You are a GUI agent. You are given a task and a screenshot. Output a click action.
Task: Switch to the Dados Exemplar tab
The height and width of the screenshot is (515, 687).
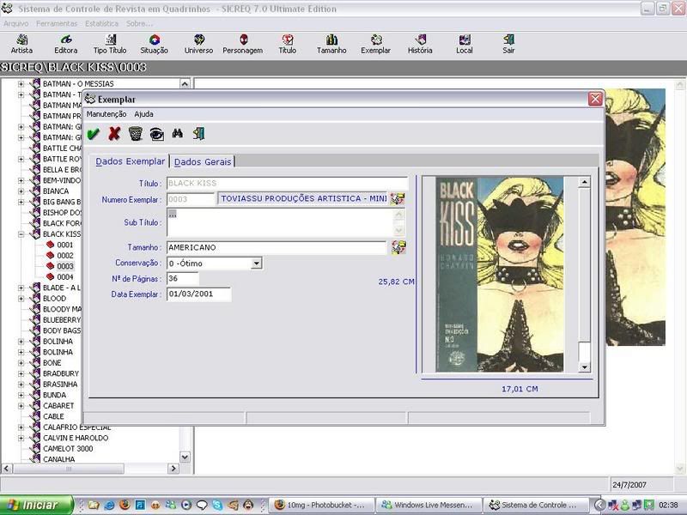[x=131, y=161]
